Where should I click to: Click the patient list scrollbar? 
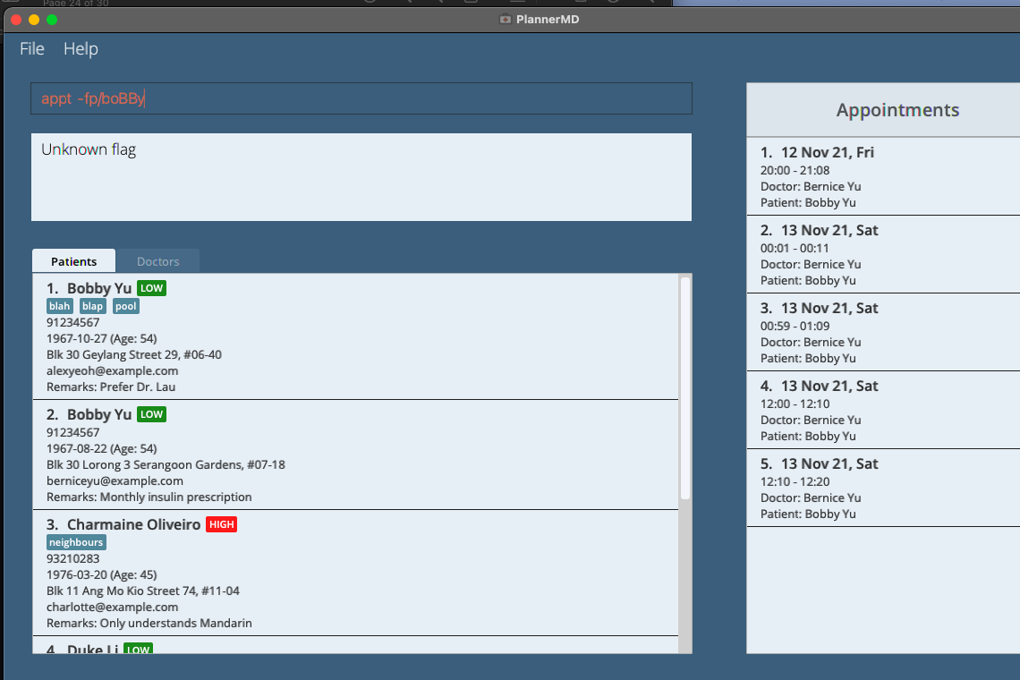click(685, 388)
